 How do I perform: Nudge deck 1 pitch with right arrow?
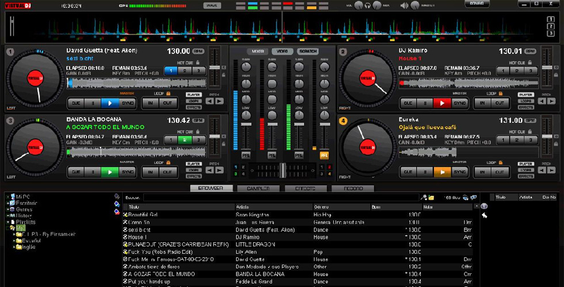coord(219,101)
